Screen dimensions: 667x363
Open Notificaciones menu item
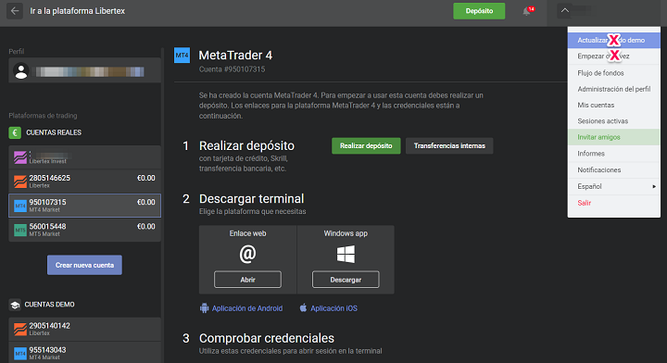click(x=614, y=170)
